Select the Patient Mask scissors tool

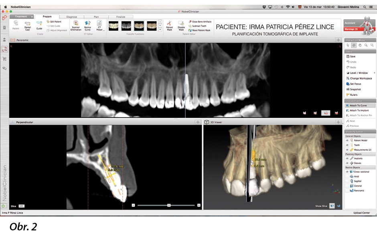[170, 26]
